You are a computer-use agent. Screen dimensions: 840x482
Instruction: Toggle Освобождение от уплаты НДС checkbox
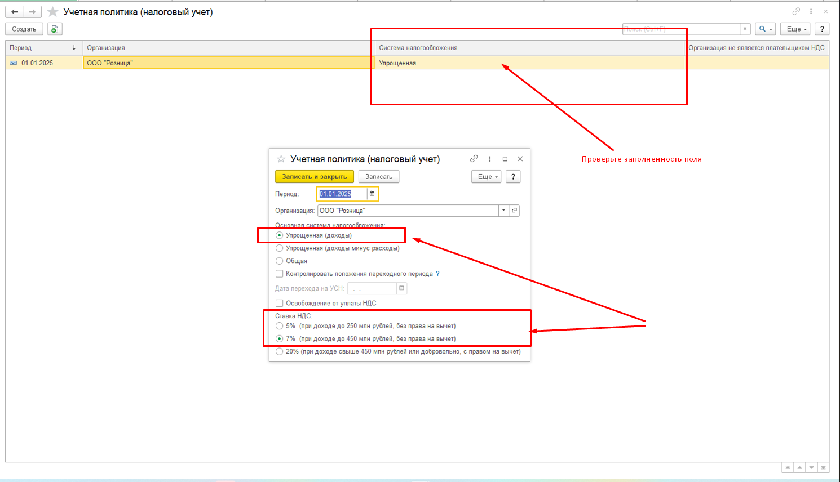279,304
